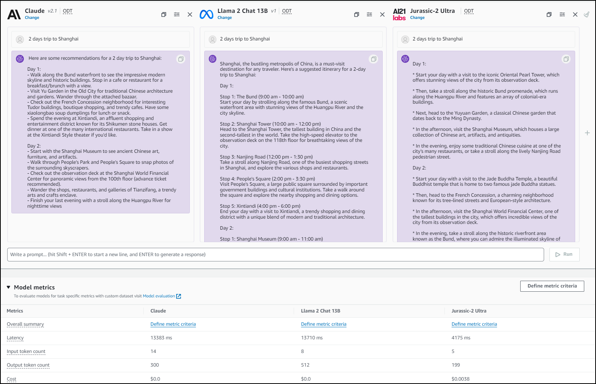Close the Jurassic-2 Ultra panel
Screen dimensions: 596x384
pos(575,14)
